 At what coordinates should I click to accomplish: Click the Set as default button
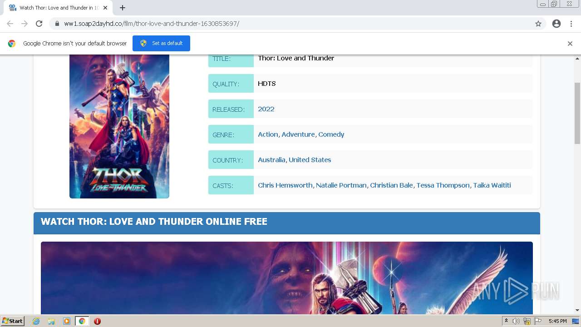[161, 43]
